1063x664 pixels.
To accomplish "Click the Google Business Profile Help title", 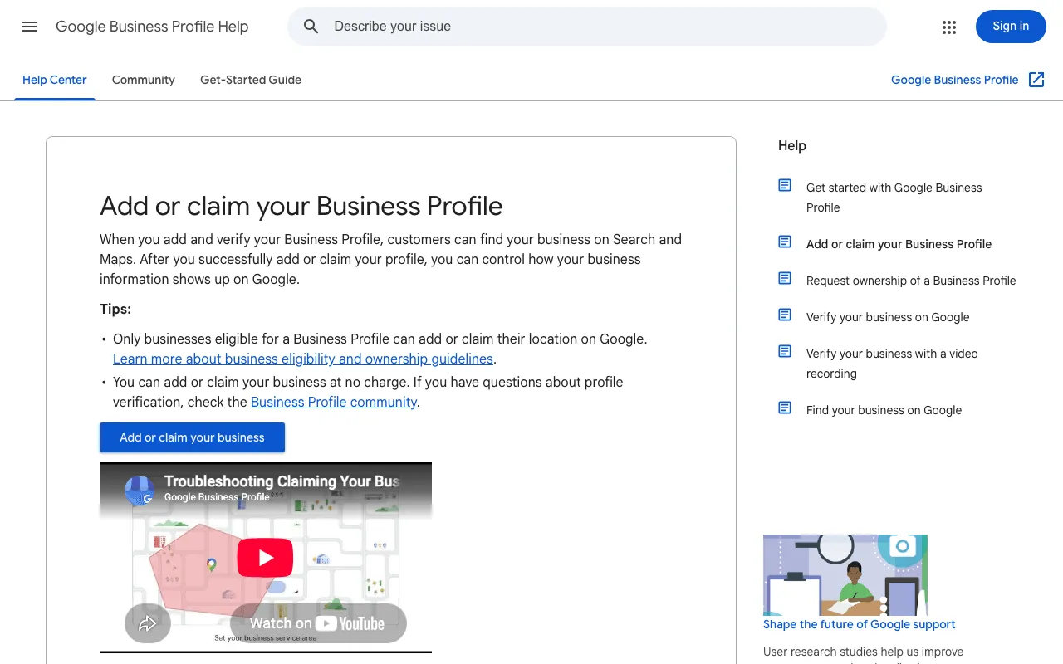I will point(152,27).
